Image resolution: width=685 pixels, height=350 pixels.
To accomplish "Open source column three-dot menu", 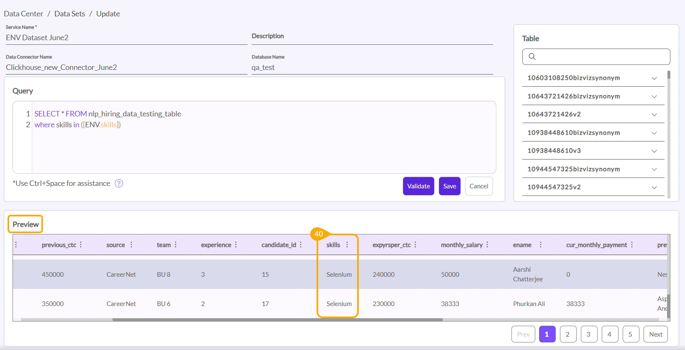I will pos(131,245).
